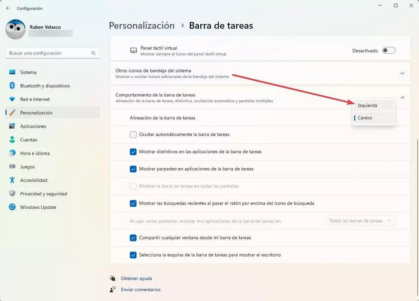Viewport: 419px width, 301px height.
Task: Uncheck Compartir cualquier ventana desde mi barra
Action: pos(133,238)
